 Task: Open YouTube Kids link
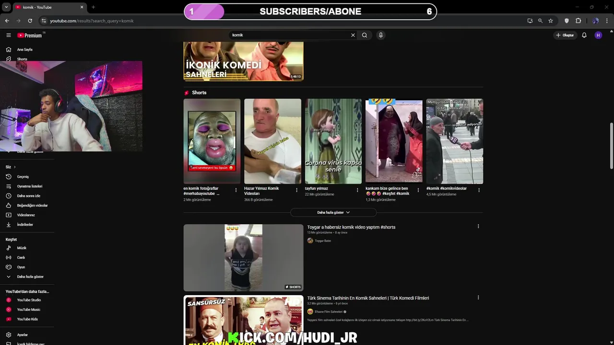[27, 319]
